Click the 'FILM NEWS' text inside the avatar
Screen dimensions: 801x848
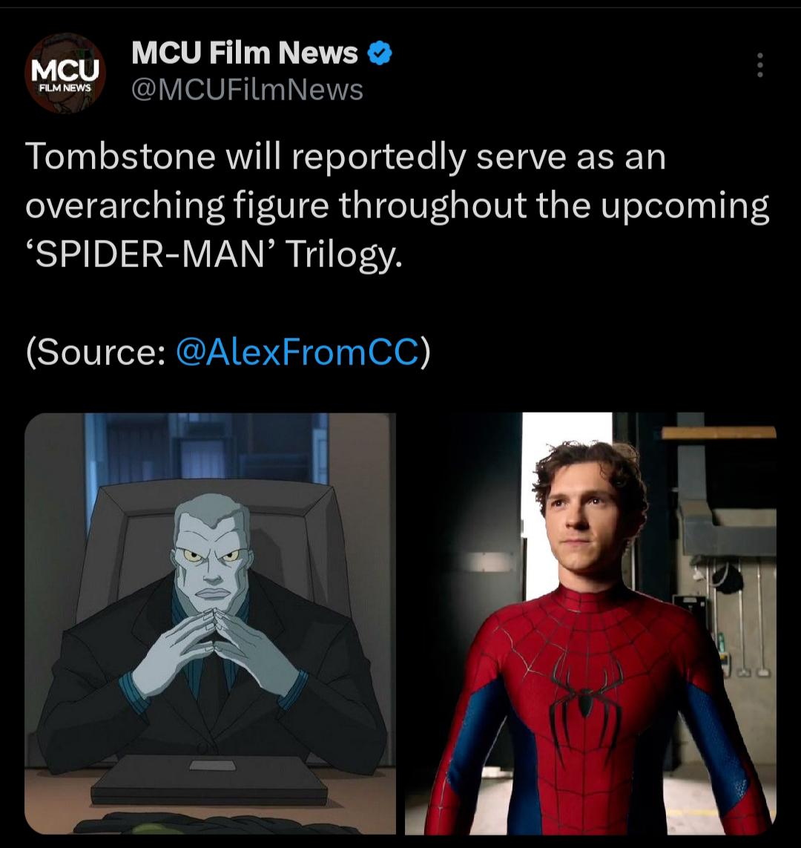click(x=65, y=88)
